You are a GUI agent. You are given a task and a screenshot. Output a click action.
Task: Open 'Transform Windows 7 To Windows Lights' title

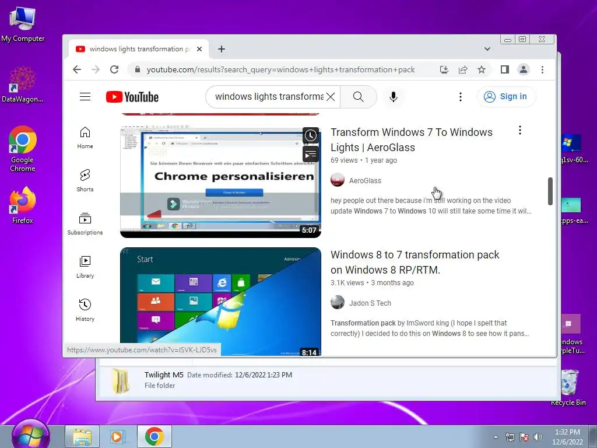point(411,140)
